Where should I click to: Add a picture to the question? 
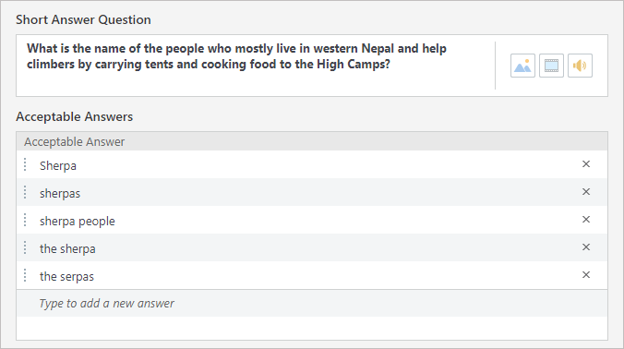[522, 66]
